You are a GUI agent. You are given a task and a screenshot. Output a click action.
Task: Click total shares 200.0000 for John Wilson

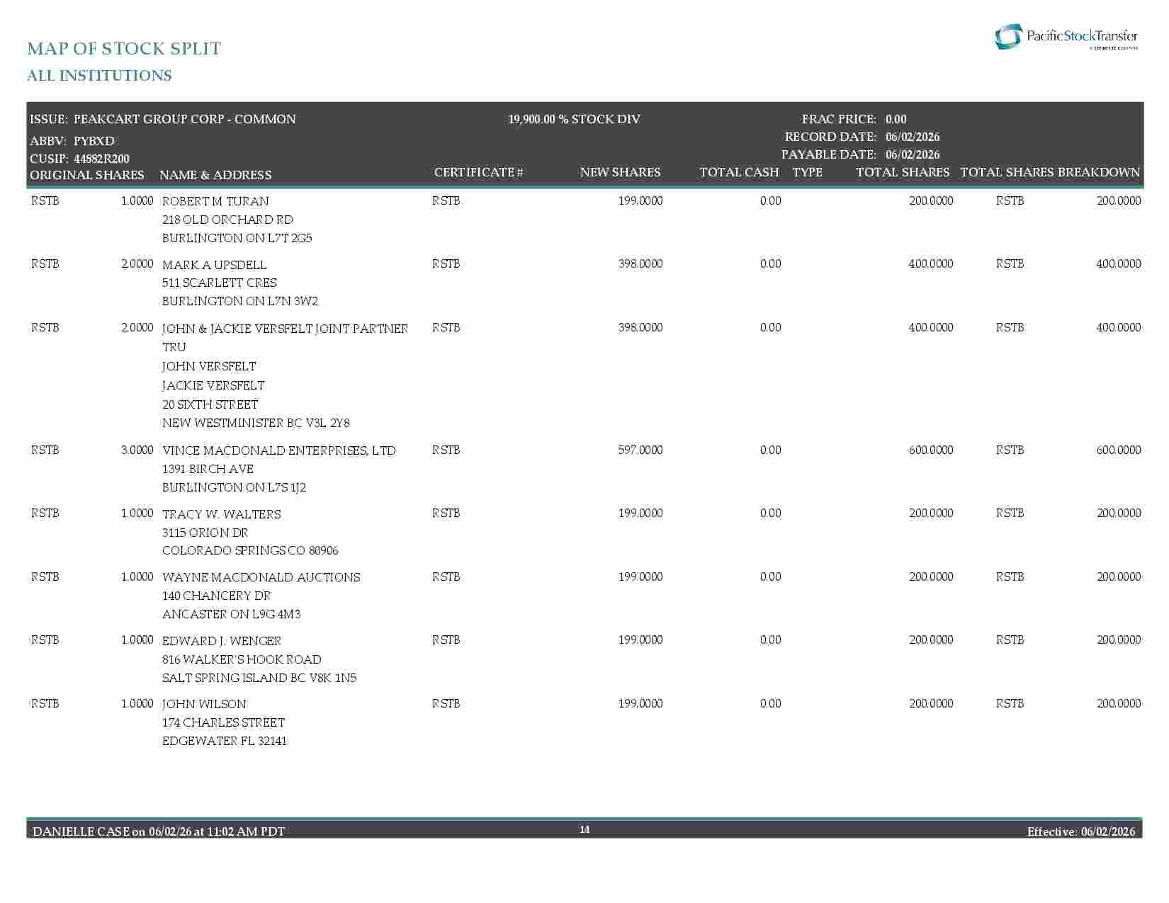931,703
